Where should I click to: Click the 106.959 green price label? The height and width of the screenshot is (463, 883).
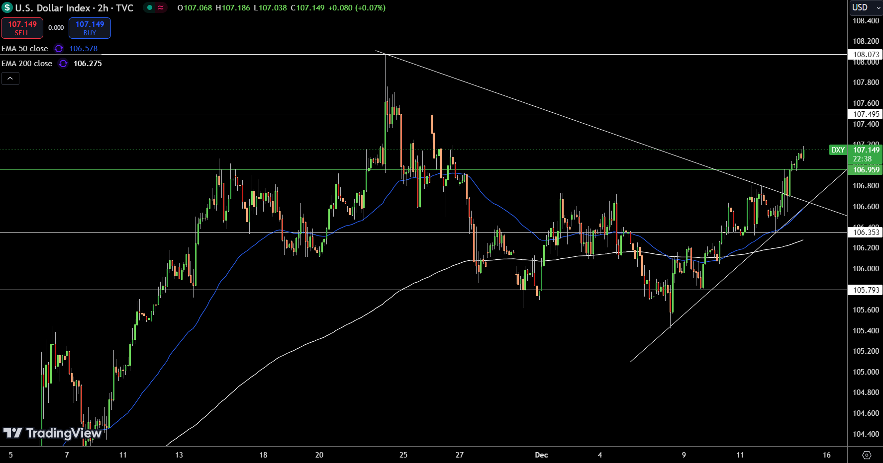[865, 170]
